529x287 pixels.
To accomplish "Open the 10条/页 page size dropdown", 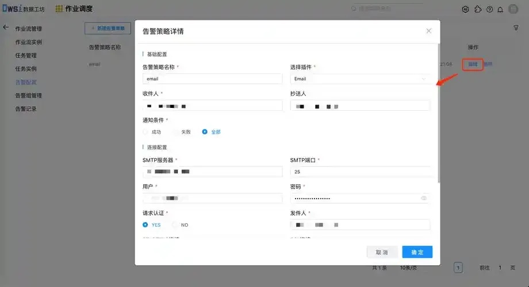I will 409,268.
